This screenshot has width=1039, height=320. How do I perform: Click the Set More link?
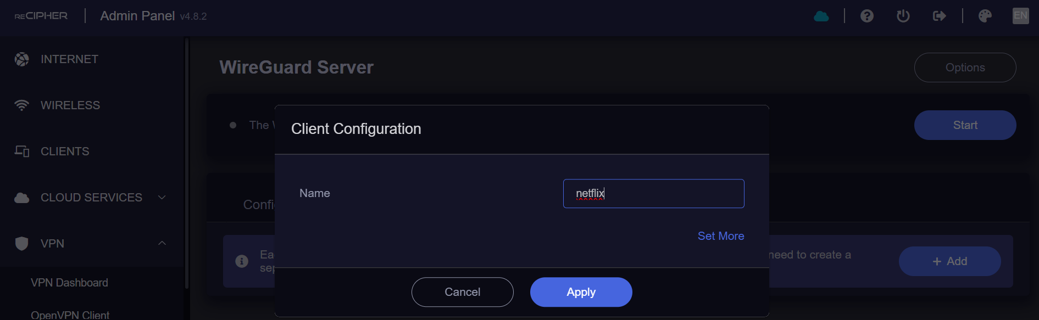pos(720,236)
